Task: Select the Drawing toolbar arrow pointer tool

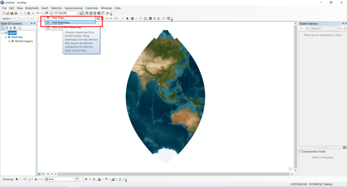Action: (17, 179)
